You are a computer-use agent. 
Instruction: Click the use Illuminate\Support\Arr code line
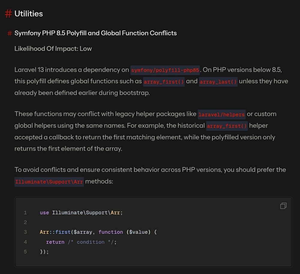click(81, 213)
